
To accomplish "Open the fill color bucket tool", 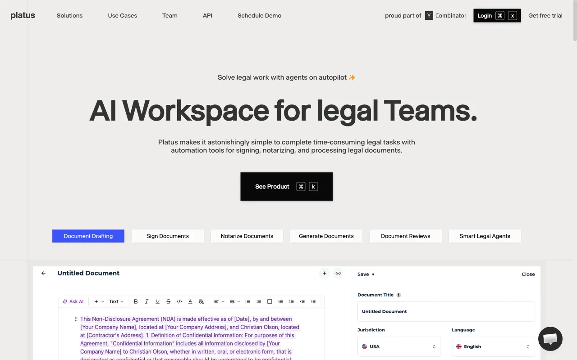I will tap(201, 301).
